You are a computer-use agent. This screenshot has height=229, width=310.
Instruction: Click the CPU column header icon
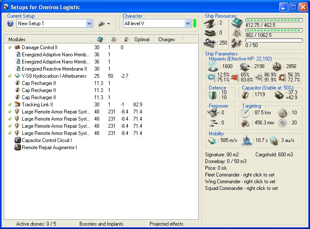coord(100,39)
